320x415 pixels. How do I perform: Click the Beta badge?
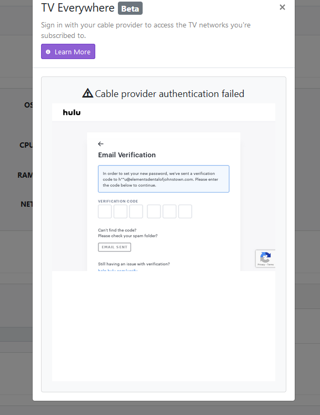tap(130, 8)
